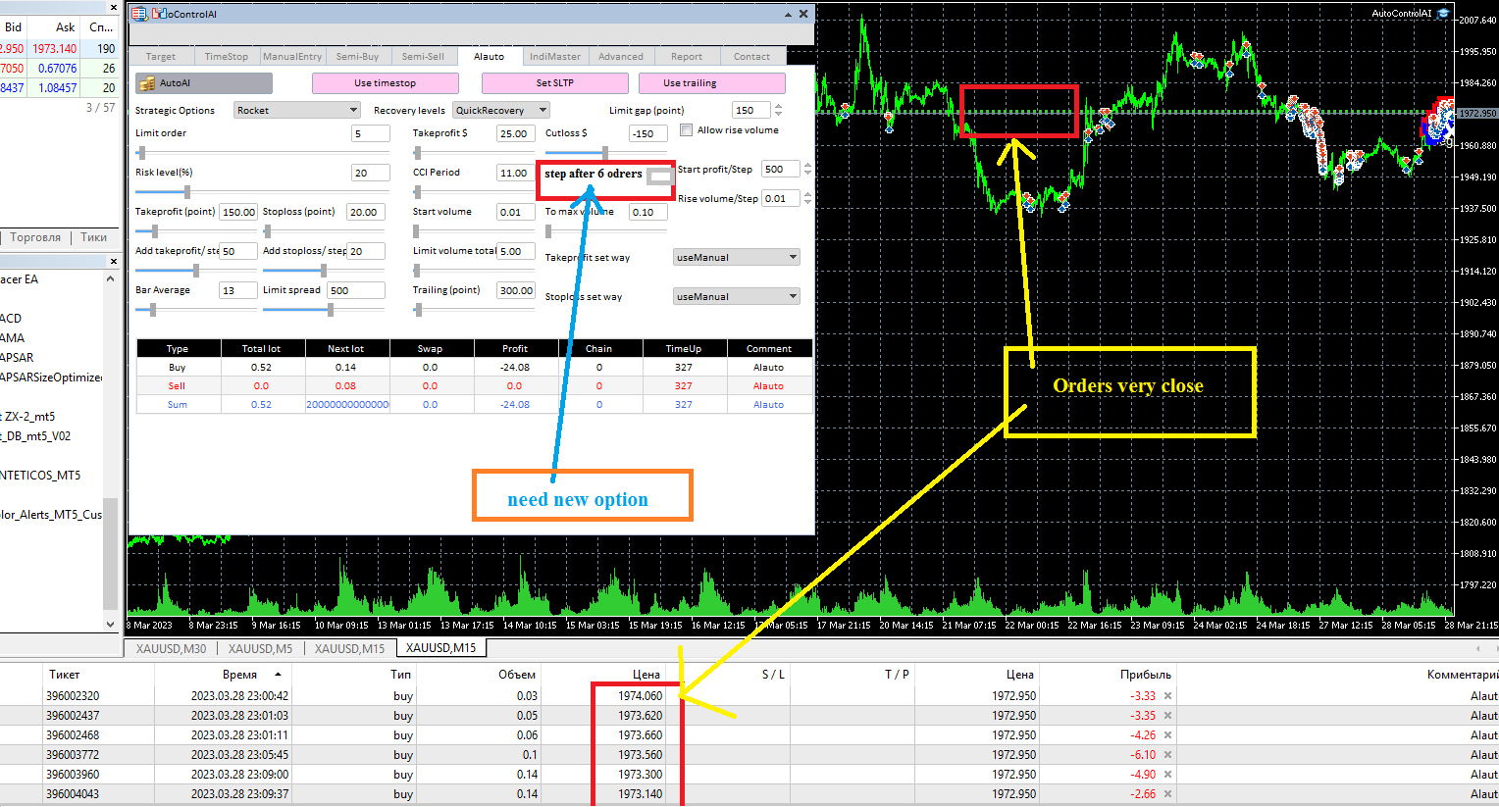Close position 396004043 using its x icon
The width and height of the screenshot is (1499, 807).
[x=1167, y=794]
